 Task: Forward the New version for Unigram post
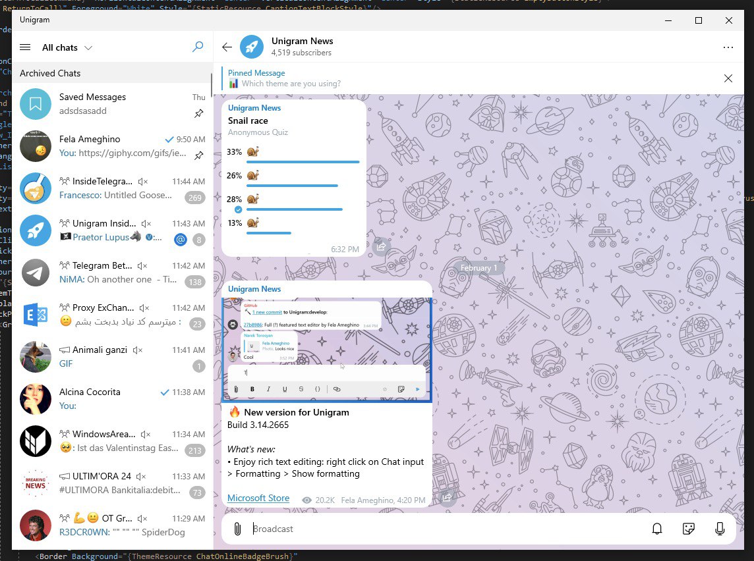coord(448,497)
